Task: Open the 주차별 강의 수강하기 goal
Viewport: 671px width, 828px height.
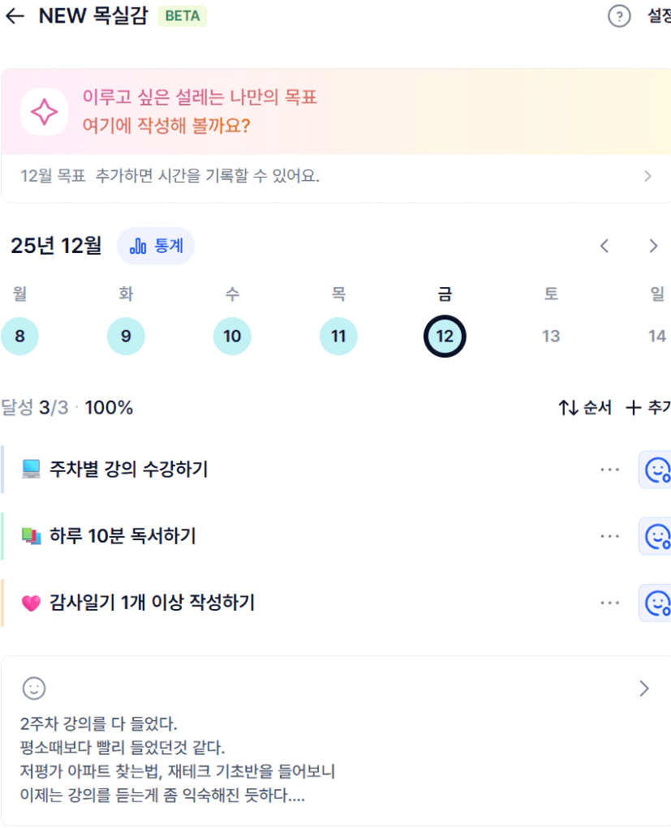Action: point(128,470)
